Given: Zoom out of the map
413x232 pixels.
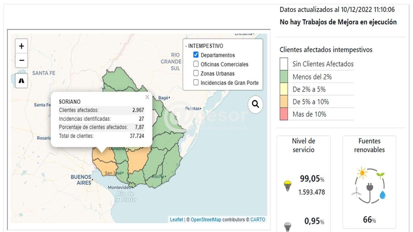Looking at the screenshot, I should tap(21, 60).
